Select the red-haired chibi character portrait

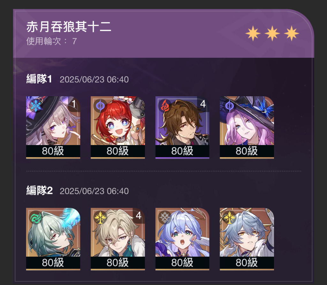pyautogui.click(x=118, y=128)
